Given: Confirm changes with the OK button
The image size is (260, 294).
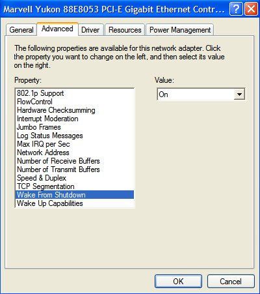Looking at the screenshot, I should (178, 282).
